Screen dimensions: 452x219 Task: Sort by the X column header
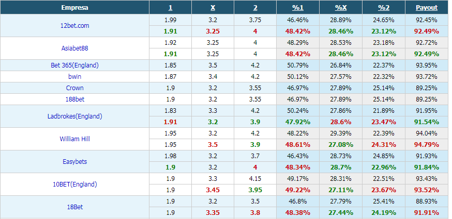pos(213,8)
